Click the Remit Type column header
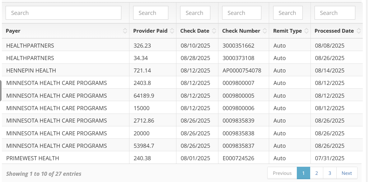This screenshot has width=369, height=182. click(290, 31)
